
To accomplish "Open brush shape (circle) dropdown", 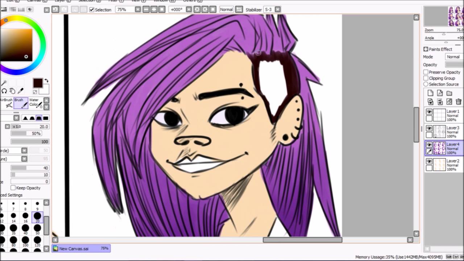I will (24, 150).
